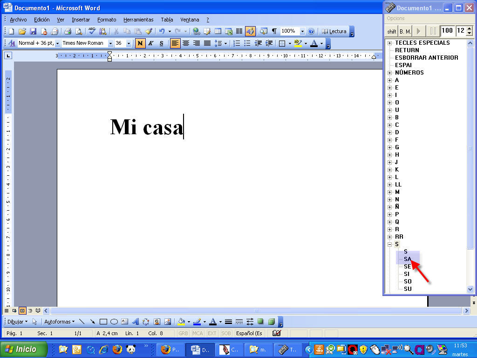477x358 pixels.
Task: Toggle left text alignment
Action: coord(175,43)
